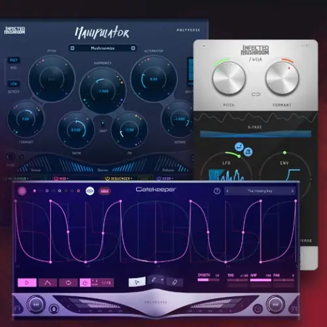Open the Gatekeeper help question mark
The height and width of the screenshot is (327, 327).
pyautogui.click(x=217, y=191)
